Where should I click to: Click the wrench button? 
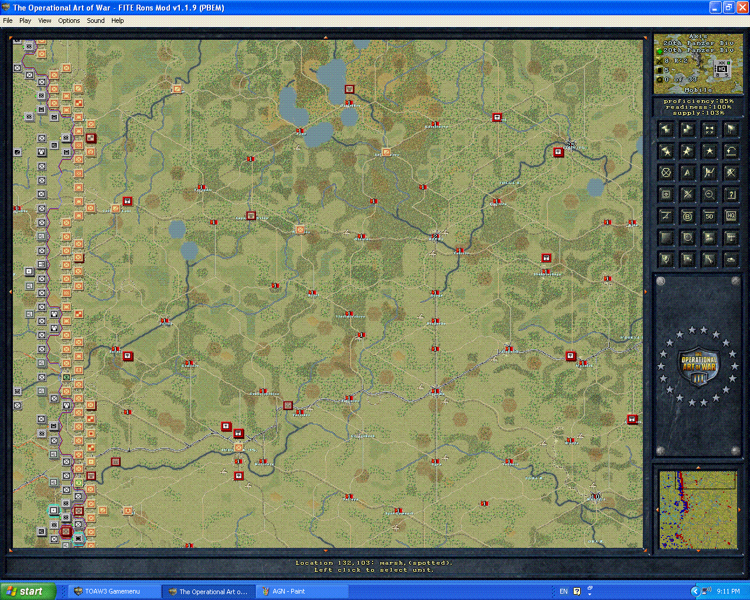(x=709, y=260)
